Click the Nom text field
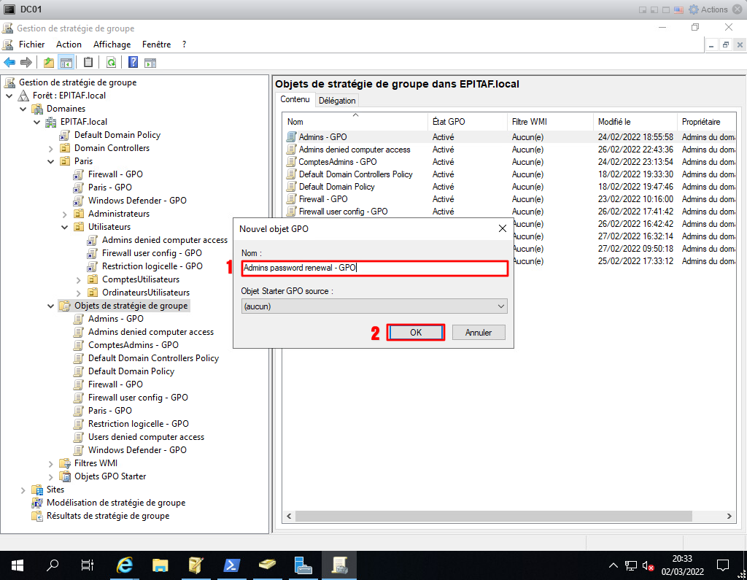 tap(374, 268)
